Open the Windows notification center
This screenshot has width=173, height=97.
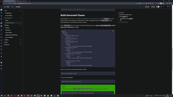pos(171,96)
